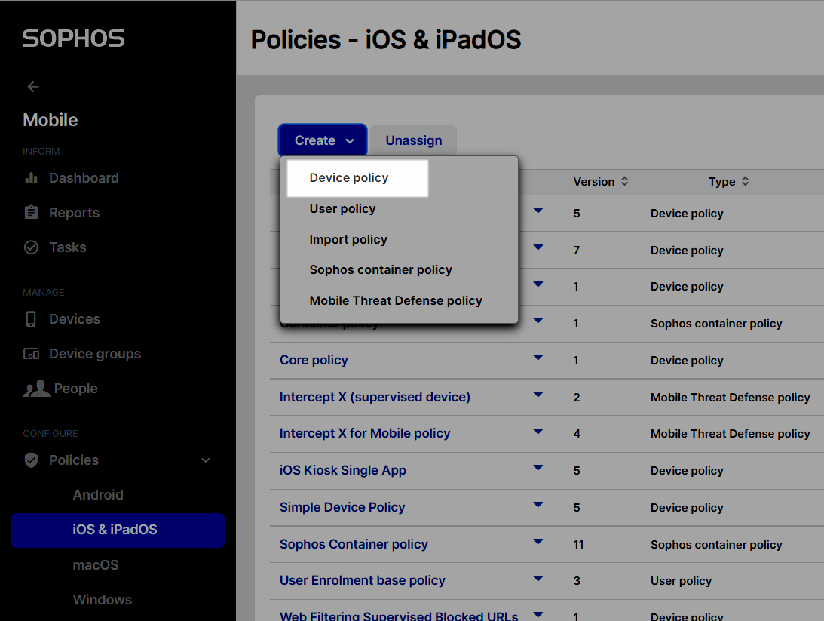The height and width of the screenshot is (621, 824).
Task: Open Dashboard from the sidebar
Action: (x=84, y=178)
